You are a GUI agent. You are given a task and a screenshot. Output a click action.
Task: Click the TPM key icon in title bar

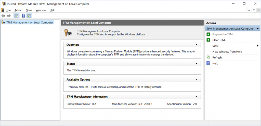coord(4,4)
